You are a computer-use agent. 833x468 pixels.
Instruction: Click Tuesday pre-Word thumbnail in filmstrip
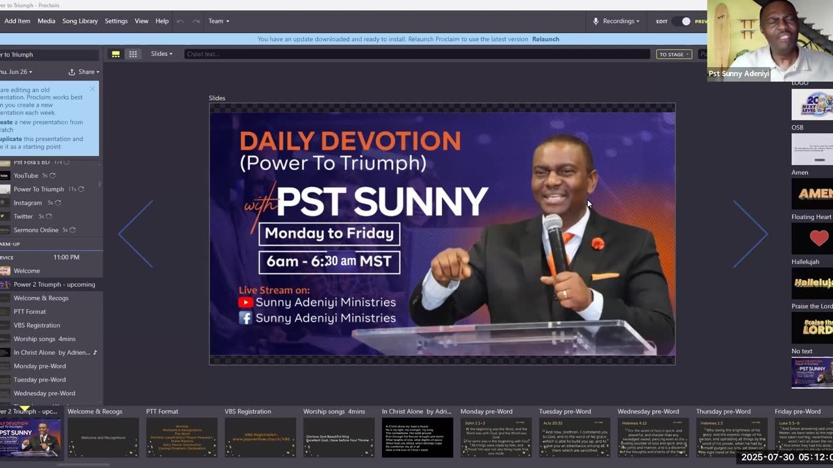click(575, 437)
